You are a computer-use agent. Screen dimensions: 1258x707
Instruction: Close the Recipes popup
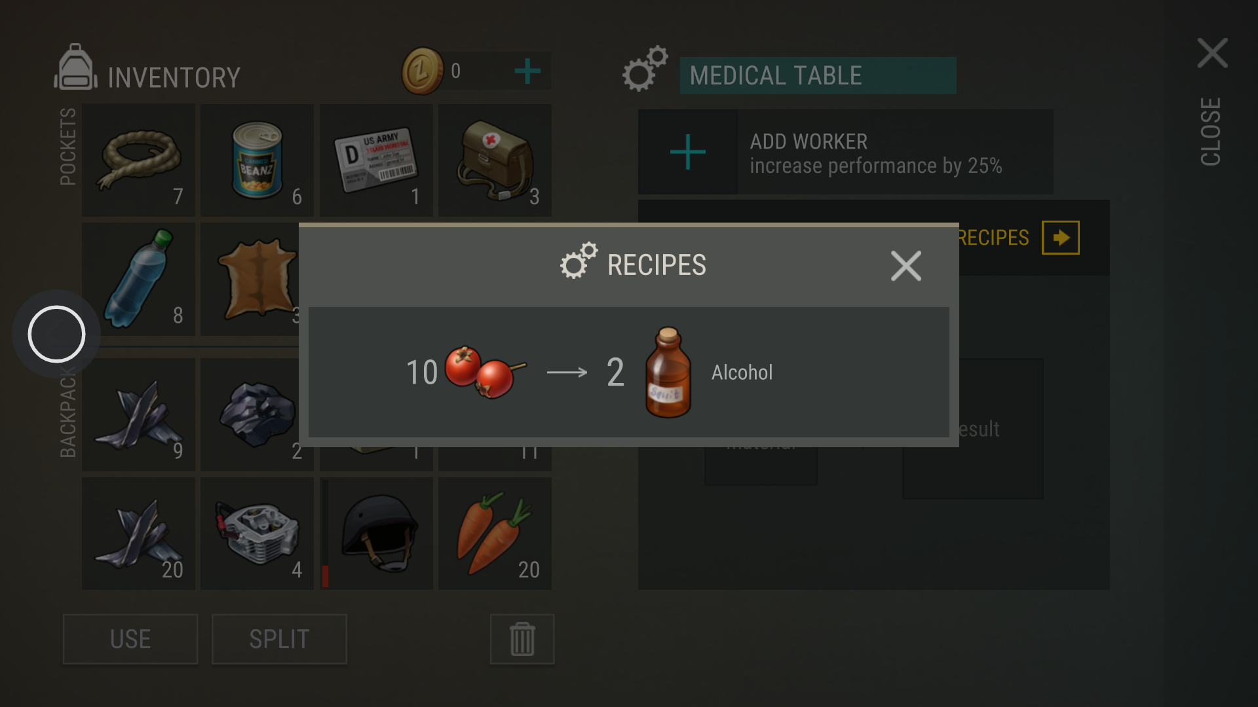pos(906,266)
